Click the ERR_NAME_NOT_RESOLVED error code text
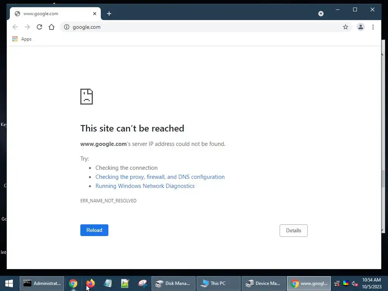This screenshot has height=291, width=388. pos(108,201)
